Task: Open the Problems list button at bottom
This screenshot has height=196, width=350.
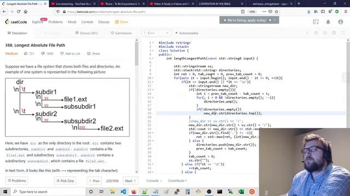Action: 17,181
